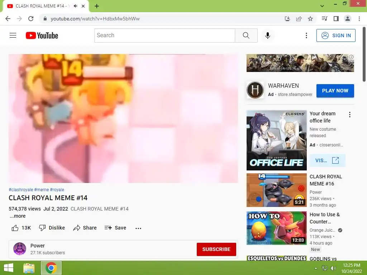Click PLAY NOW on Warhaven ad

point(335,91)
